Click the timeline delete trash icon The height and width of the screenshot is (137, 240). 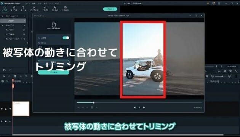15,76
